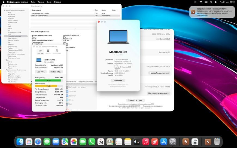Click the date and time clock
This screenshot has height=148, width=237.
[x=227, y=2]
